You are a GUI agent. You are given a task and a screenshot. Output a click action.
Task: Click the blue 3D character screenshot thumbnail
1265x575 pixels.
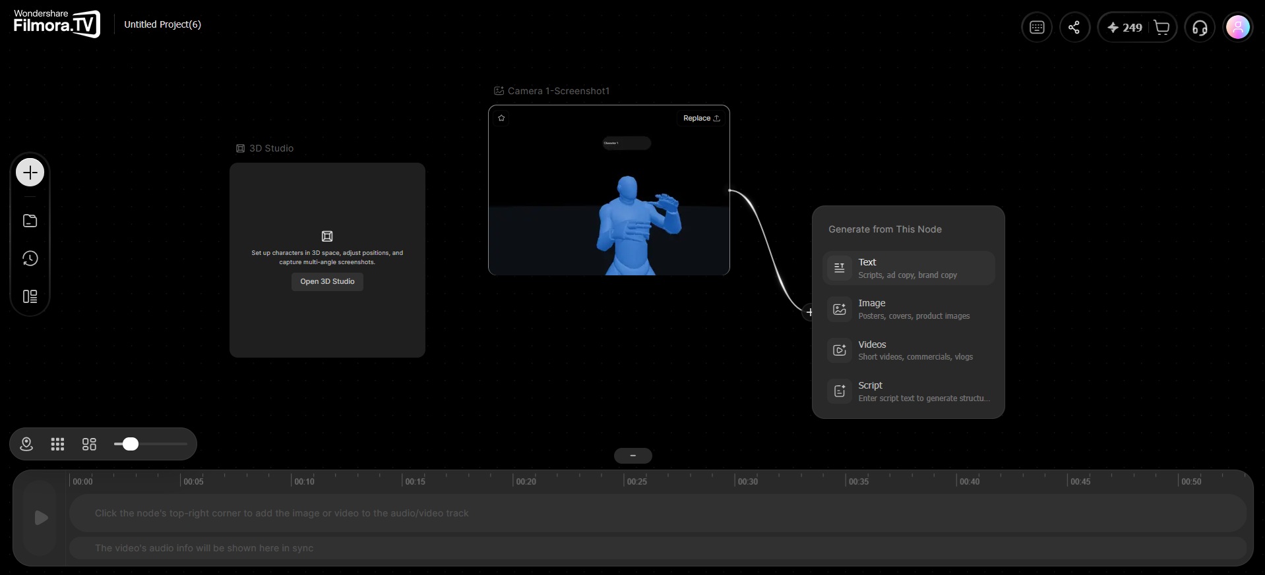609,190
